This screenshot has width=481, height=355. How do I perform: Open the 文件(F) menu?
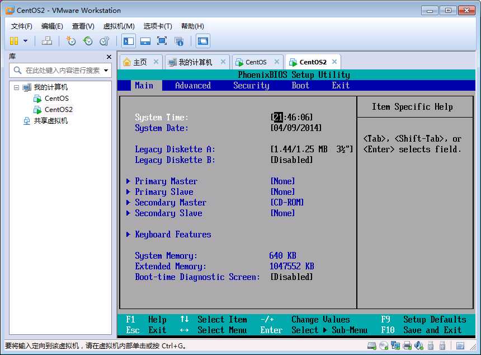coord(21,26)
